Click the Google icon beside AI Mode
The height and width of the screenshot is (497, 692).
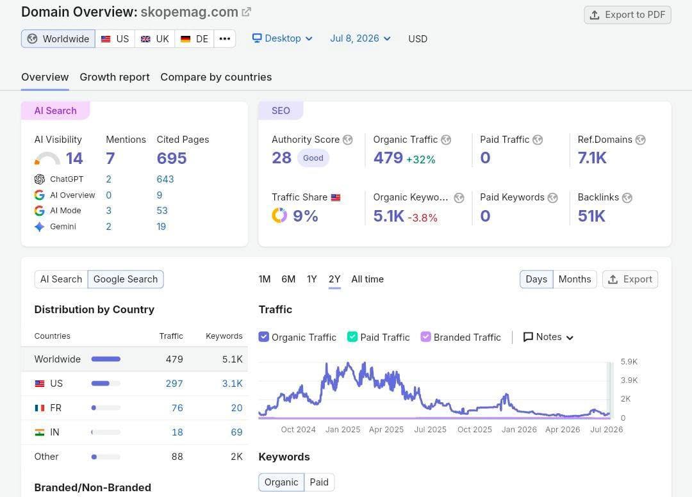pos(39,211)
